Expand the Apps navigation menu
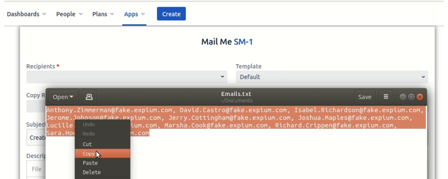 [x=134, y=14]
